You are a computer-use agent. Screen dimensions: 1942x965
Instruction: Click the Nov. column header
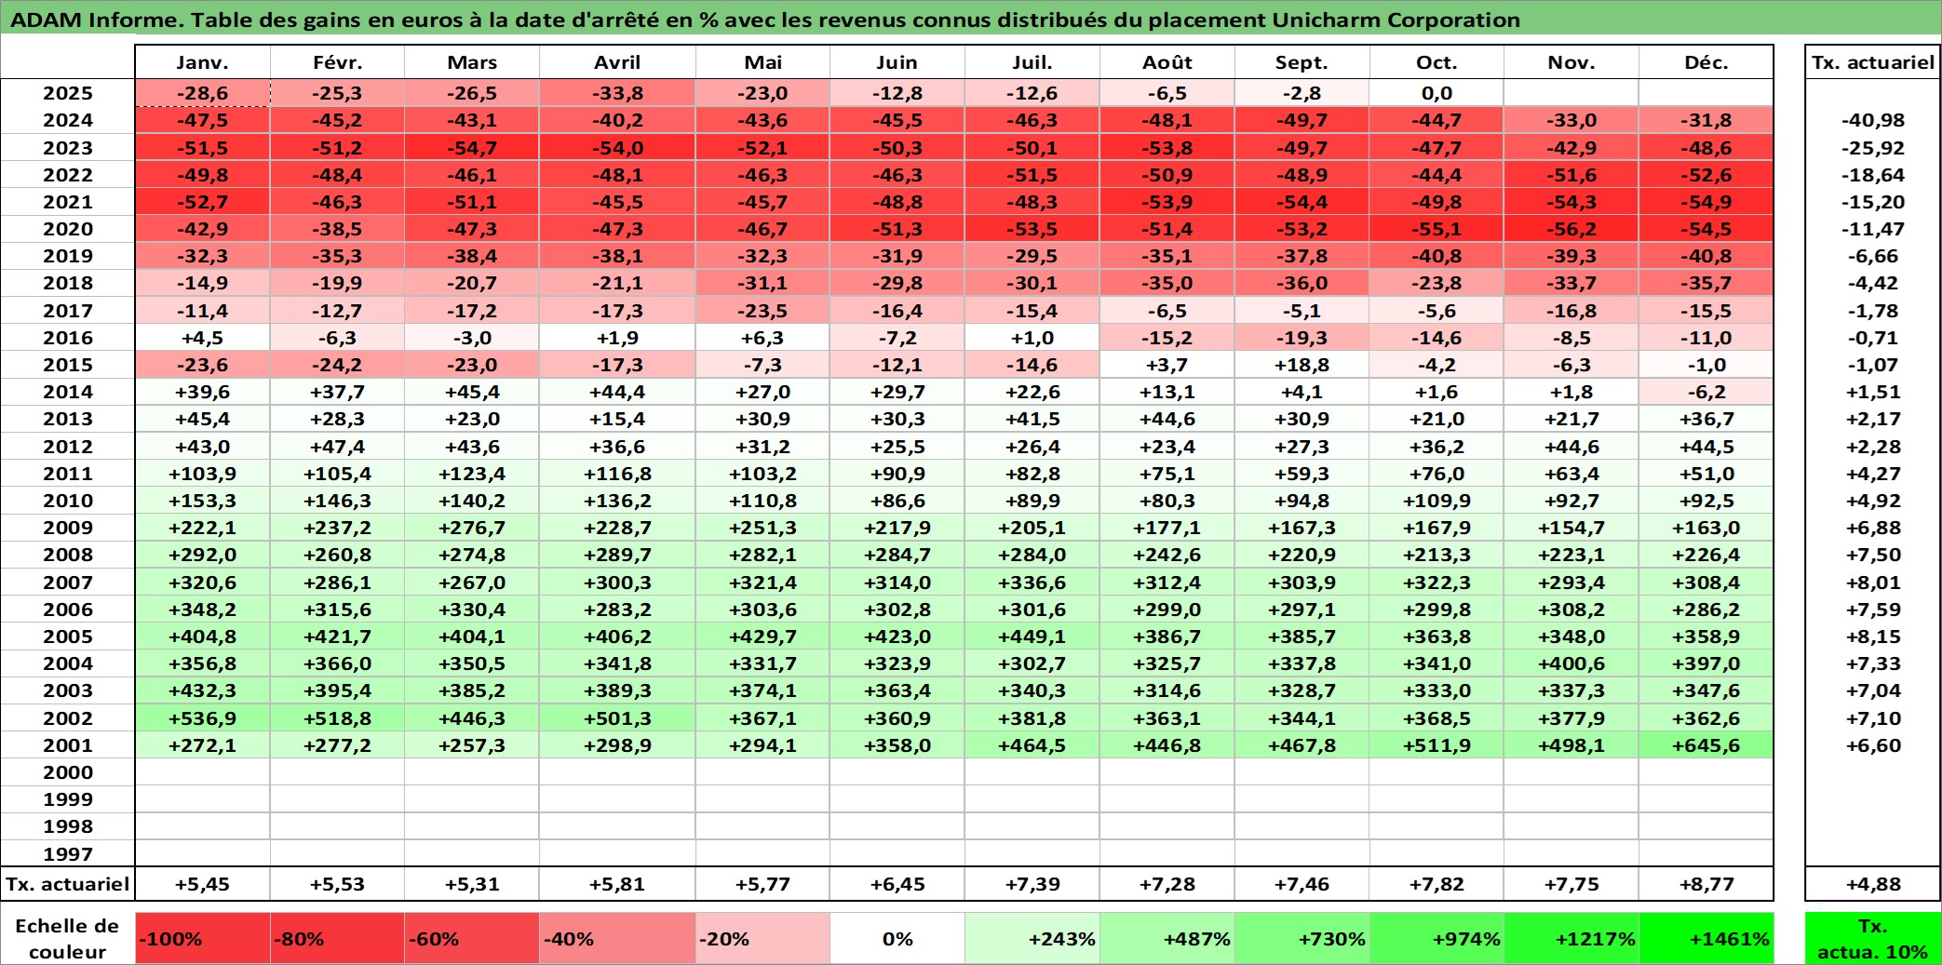click(1571, 62)
